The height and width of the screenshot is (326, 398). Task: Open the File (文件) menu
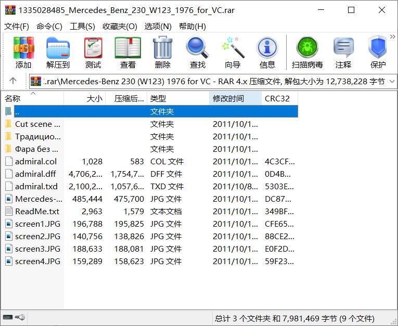pyautogui.click(x=17, y=27)
